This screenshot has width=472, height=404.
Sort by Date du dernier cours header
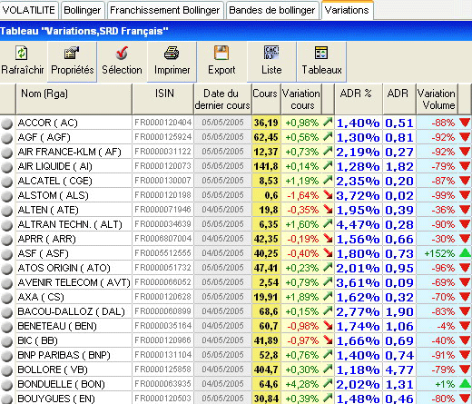(x=222, y=99)
